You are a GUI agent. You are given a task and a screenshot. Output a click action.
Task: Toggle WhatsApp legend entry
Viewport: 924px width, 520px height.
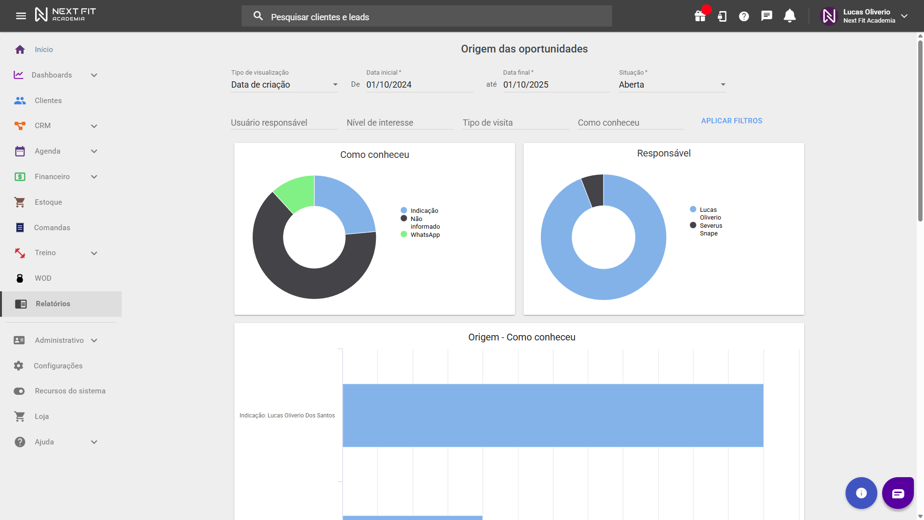click(424, 234)
